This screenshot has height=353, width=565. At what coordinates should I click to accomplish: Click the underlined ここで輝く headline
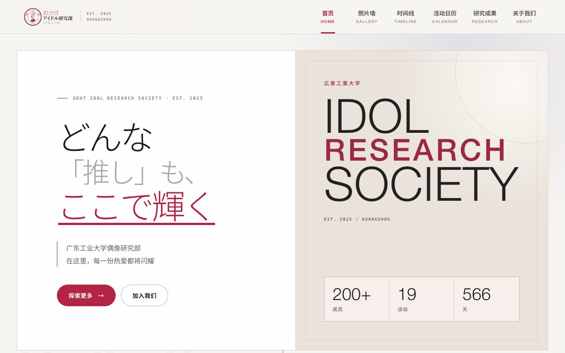[136, 207]
